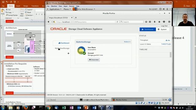196x110 pixels.
Task: Expand Layout dropdown in PowerPoint
Action: click(29, 9)
